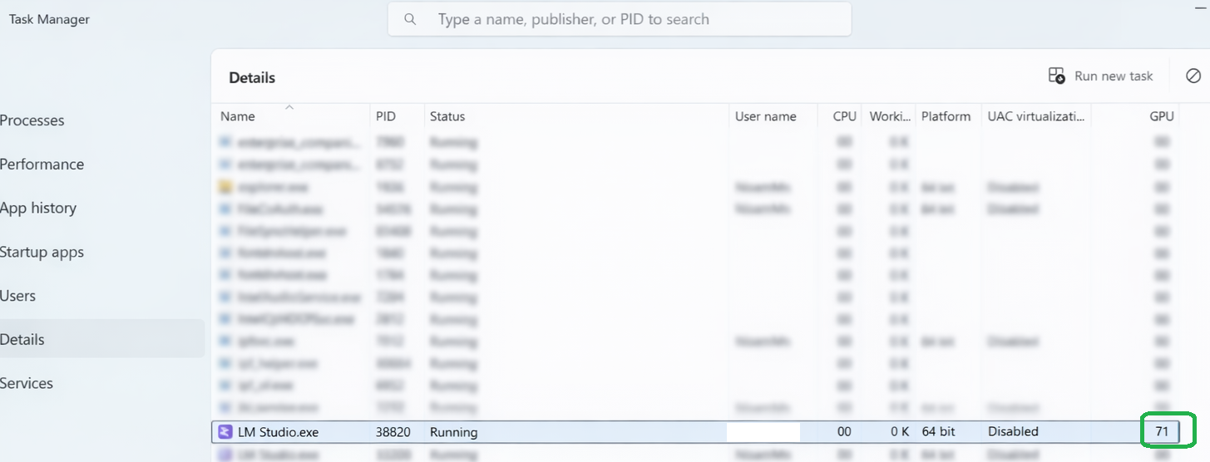Click the Details page heading
The width and height of the screenshot is (1210, 462).
252,77
